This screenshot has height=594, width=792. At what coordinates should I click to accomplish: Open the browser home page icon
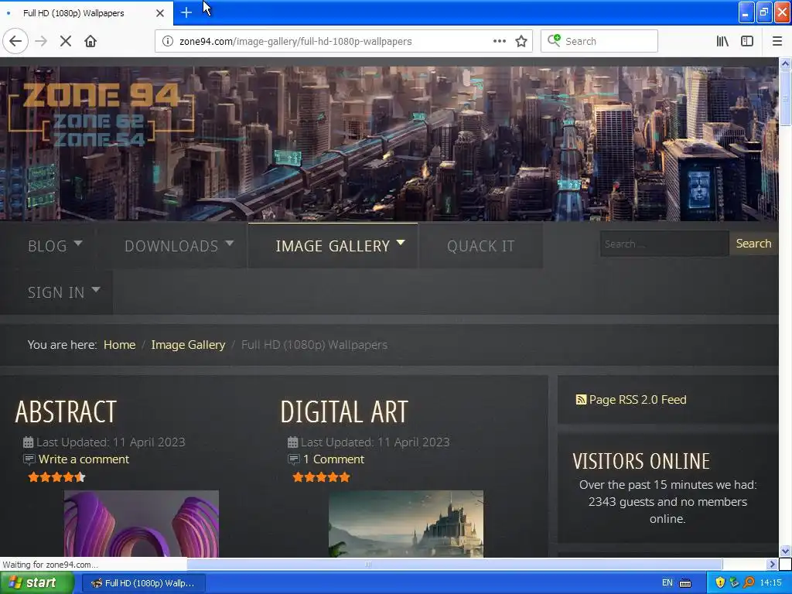click(90, 42)
